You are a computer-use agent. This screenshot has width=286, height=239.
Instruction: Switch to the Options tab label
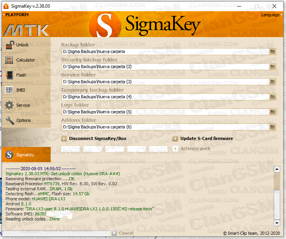click(24, 121)
